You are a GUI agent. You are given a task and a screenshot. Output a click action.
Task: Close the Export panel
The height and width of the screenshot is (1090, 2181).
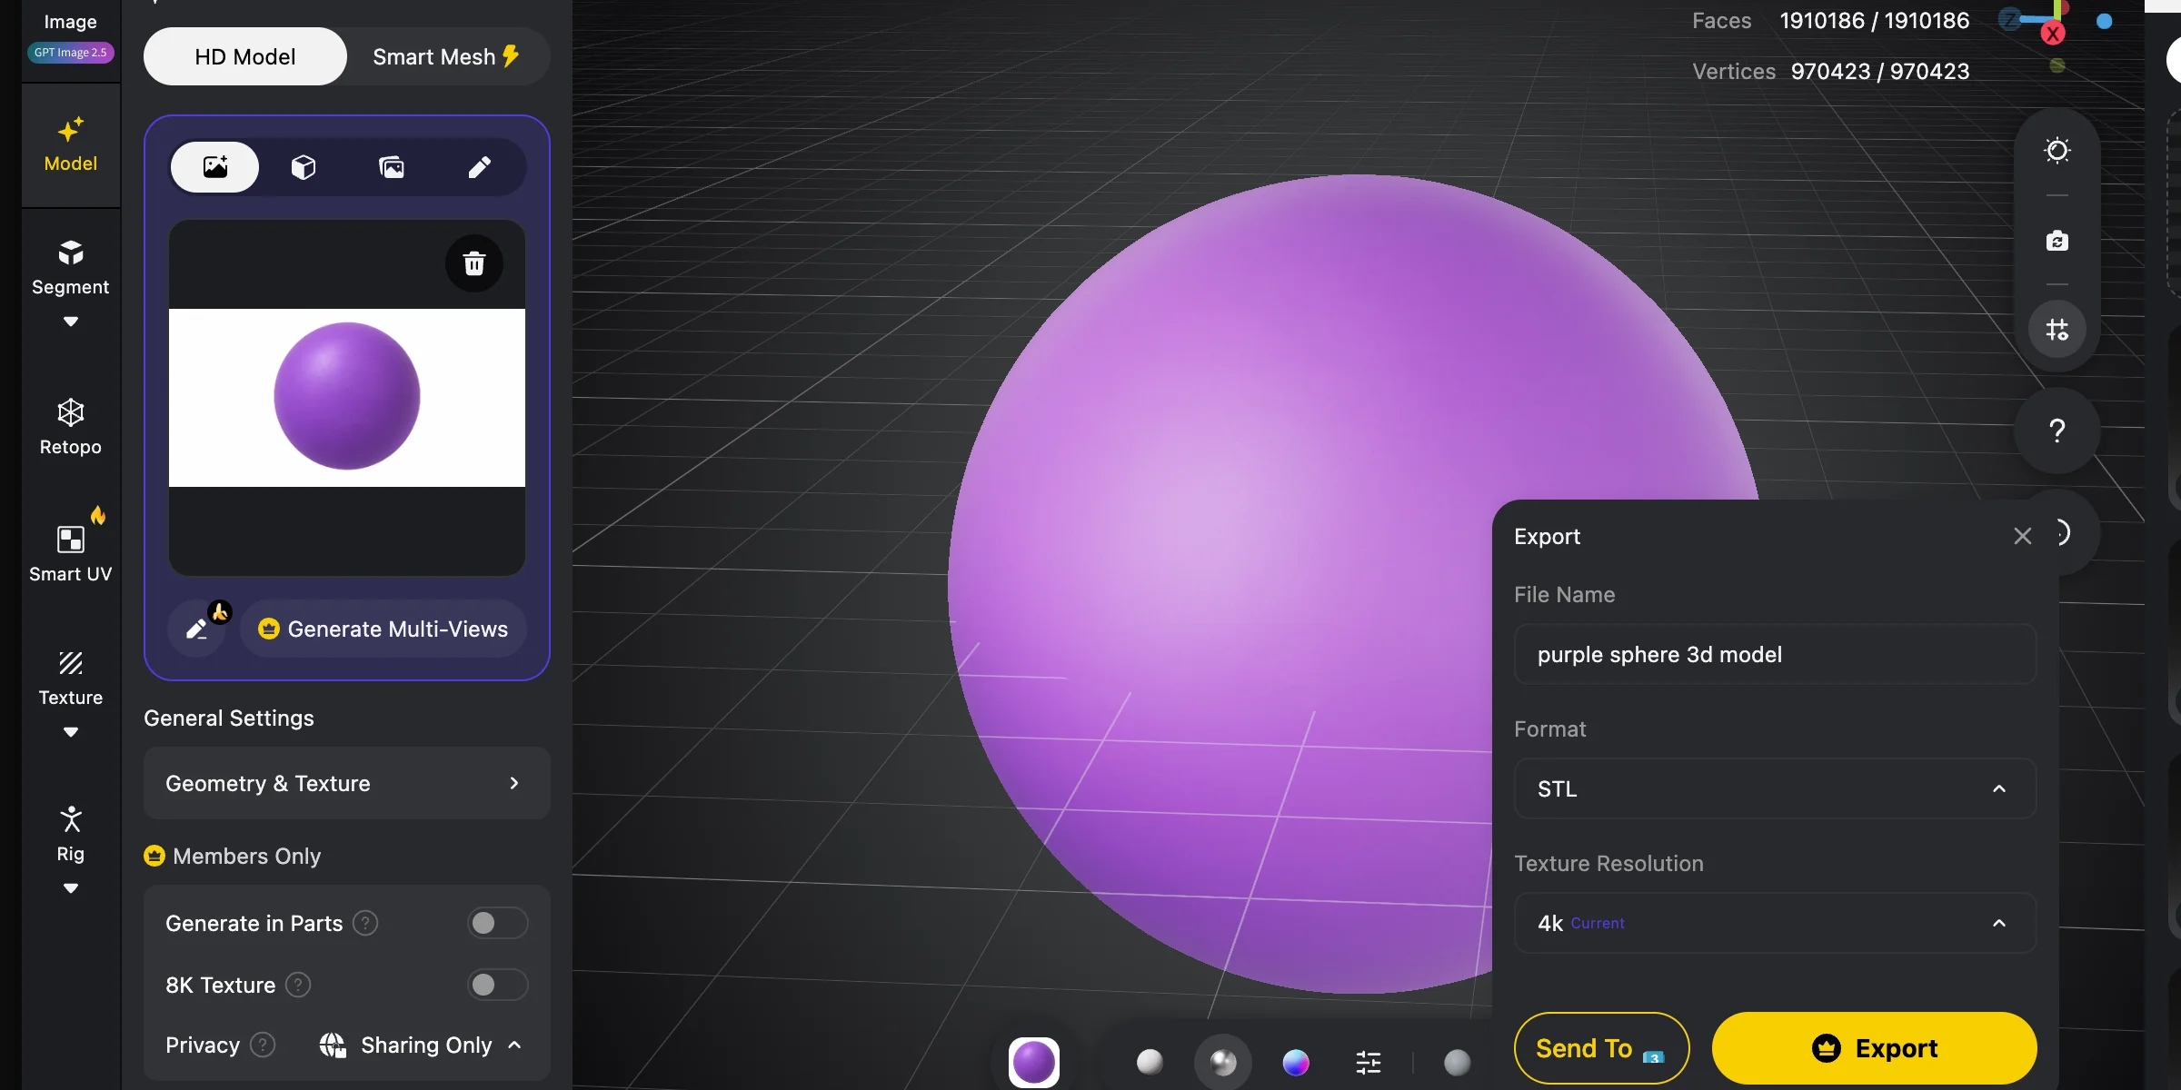[x=2022, y=536]
